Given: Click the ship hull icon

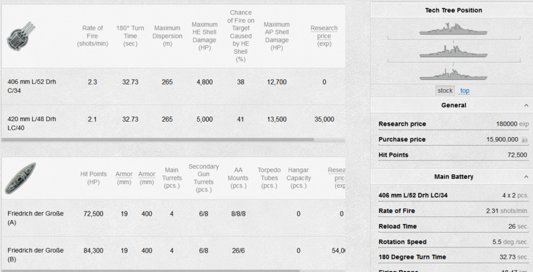Looking at the screenshot, I should point(20,178).
